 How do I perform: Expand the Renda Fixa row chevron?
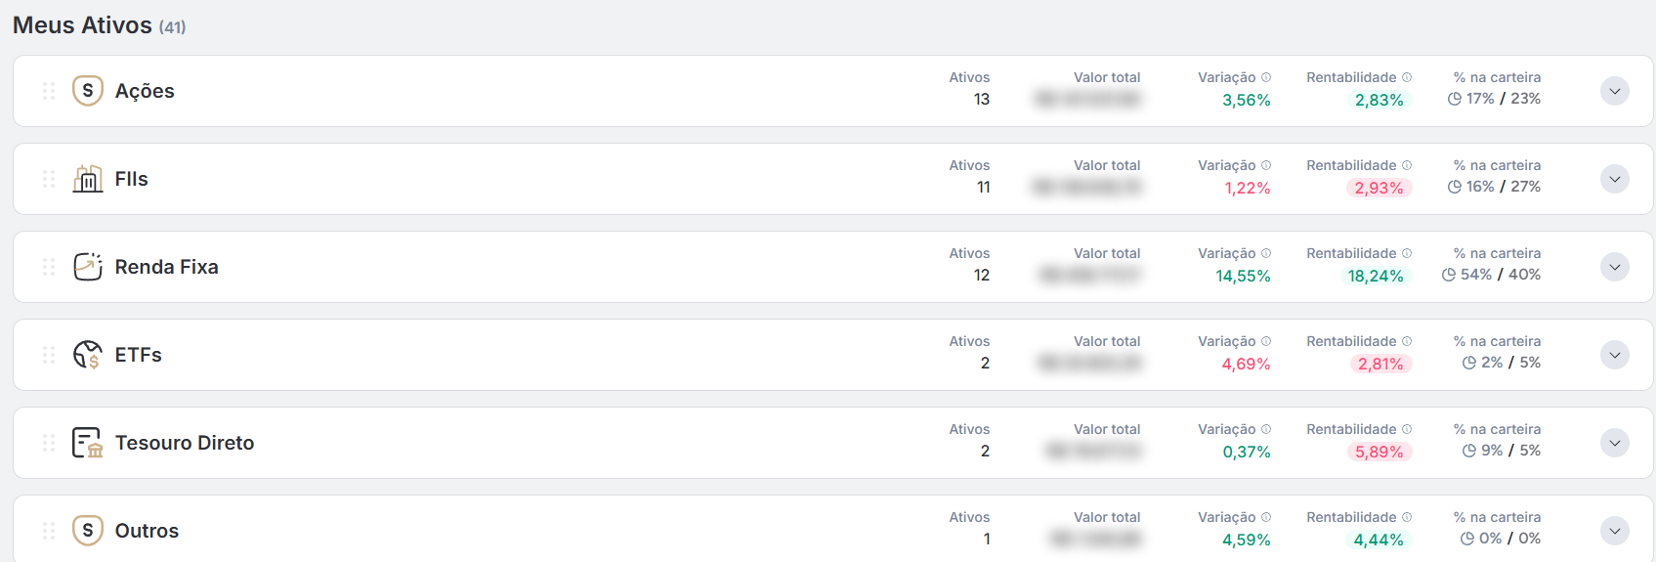click(1615, 267)
